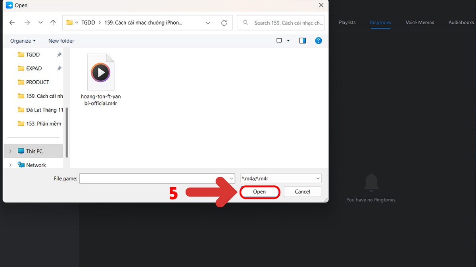Click the File name input field
Viewport: 476px width, 267px height.
(157, 179)
